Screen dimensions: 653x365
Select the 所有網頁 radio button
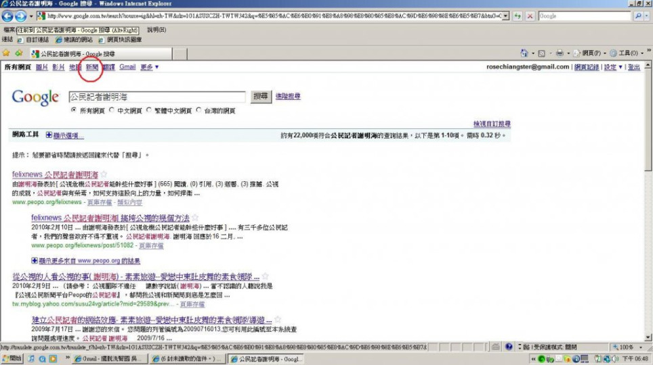[74, 110]
